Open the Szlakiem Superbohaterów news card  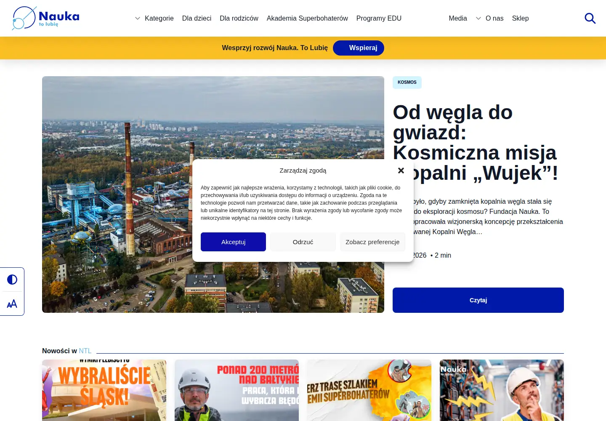pos(369,390)
